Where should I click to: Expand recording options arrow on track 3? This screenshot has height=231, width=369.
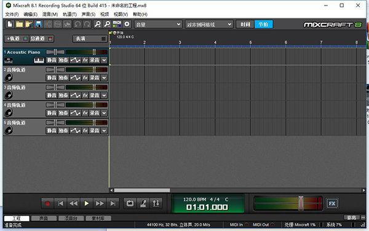104,95
